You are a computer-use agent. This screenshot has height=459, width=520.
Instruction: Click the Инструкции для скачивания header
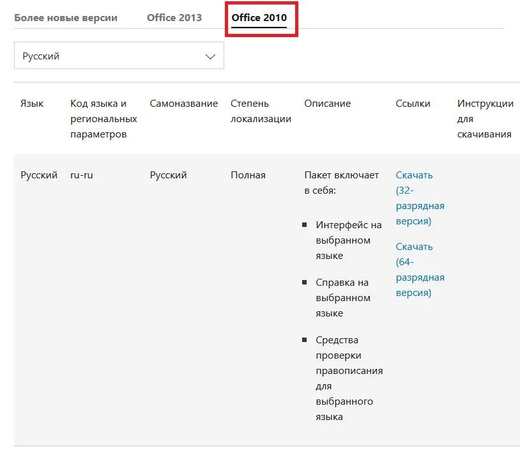pos(485,119)
